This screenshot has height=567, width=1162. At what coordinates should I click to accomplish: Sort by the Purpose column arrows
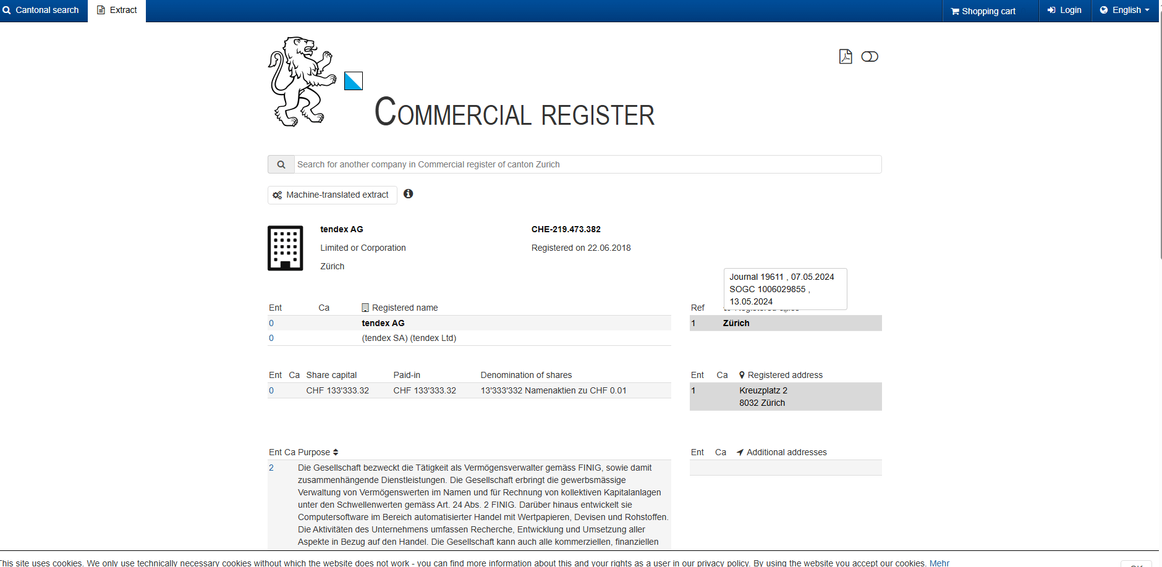tap(336, 452)
